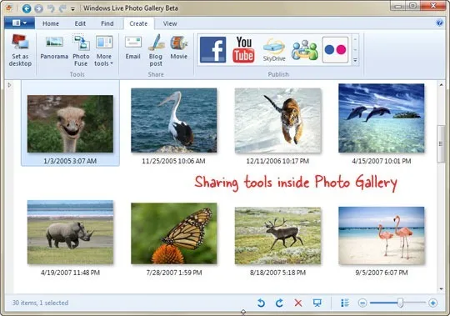450x316 pixels.
Task: Click the date 12/11/2006 10:17 PM
Action: [277, 161]
